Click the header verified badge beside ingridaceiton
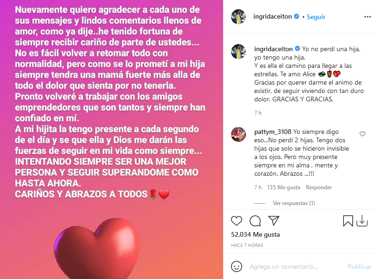This screenshot has height=279, width=376. coord(297,16)
